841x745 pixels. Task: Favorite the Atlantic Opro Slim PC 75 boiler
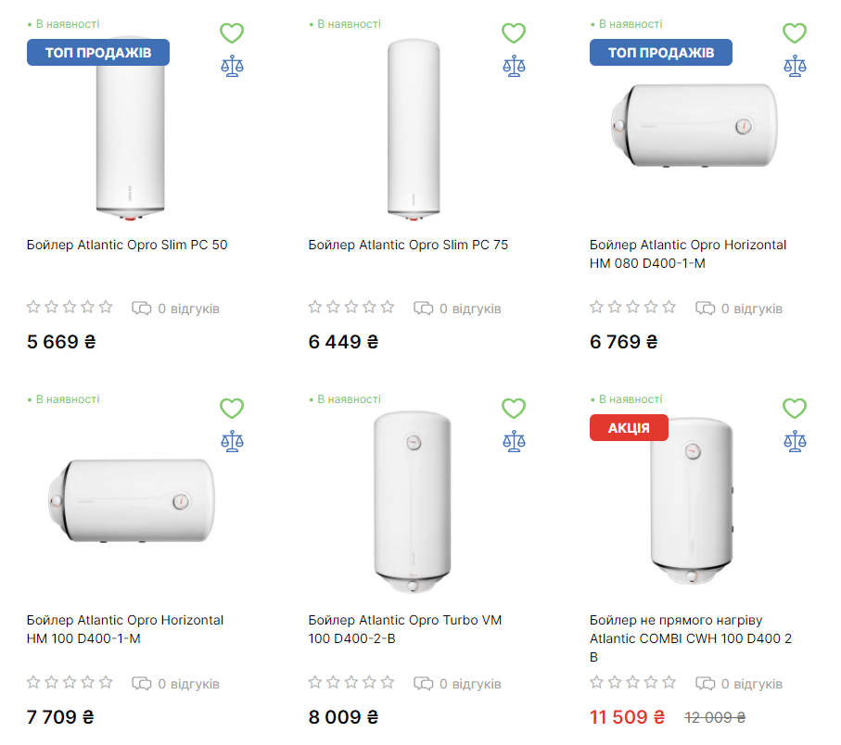coord(514,33)
